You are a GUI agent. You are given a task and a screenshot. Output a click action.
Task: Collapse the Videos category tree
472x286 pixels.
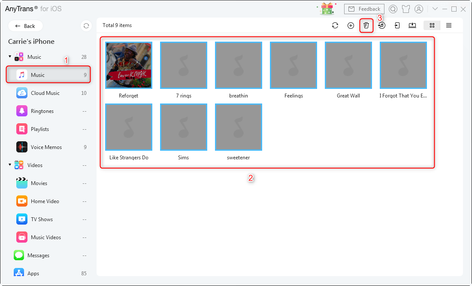[x=10, y=164]
